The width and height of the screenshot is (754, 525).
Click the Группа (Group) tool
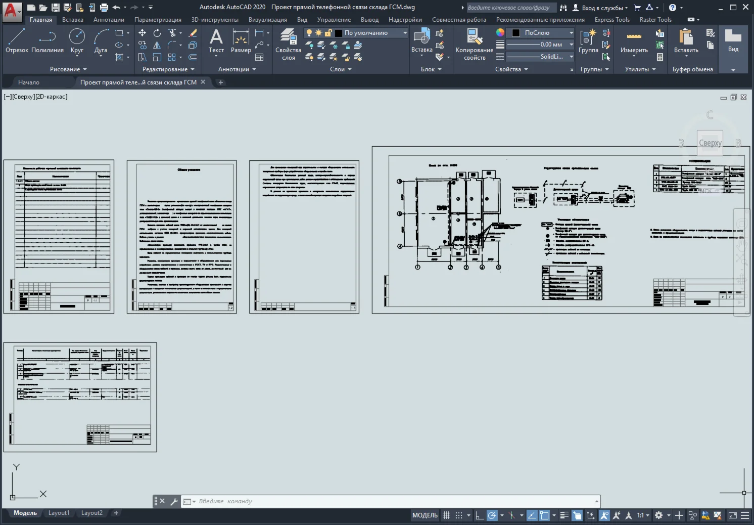coord(588,40)
